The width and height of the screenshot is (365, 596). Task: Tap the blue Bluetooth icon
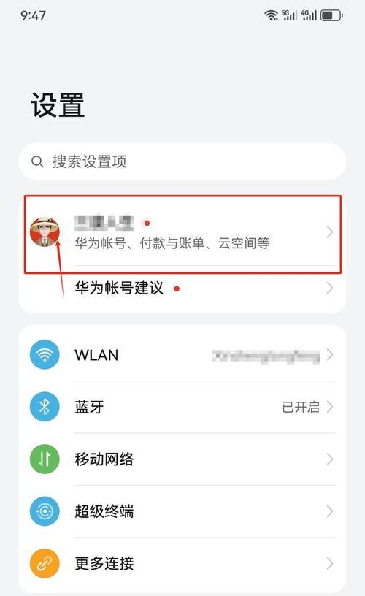45,407
